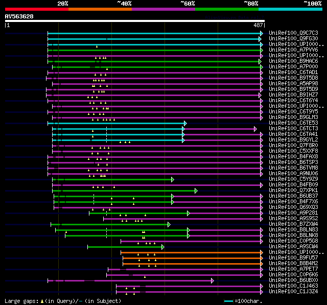This screenshot has width=327, height=305.
Task: Select the UniRef100_C1J463 label
Action: click(x=293, y=286)
